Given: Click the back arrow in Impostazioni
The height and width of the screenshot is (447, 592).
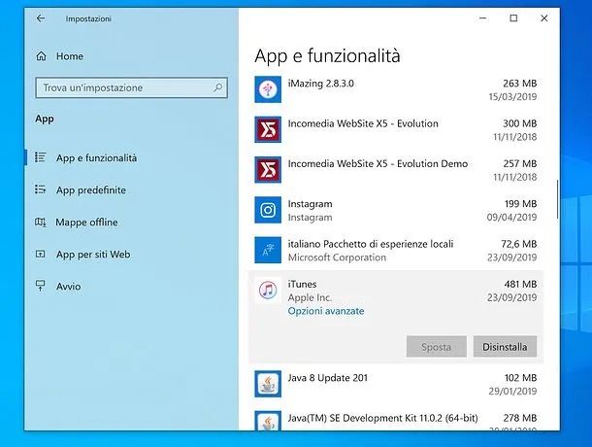Looking at the screenshot, I should pos(41,18).
